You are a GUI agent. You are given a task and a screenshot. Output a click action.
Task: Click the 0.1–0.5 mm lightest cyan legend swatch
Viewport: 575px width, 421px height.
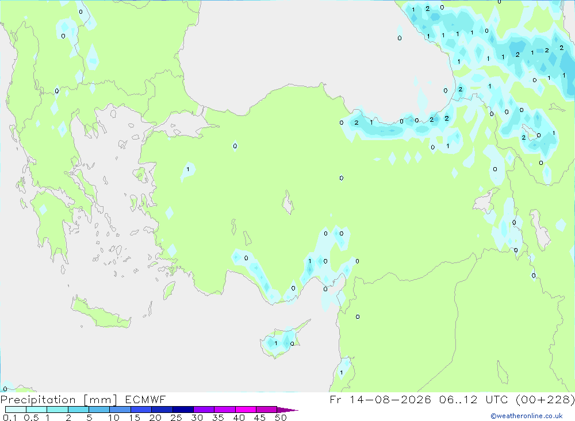click(16, 410)
